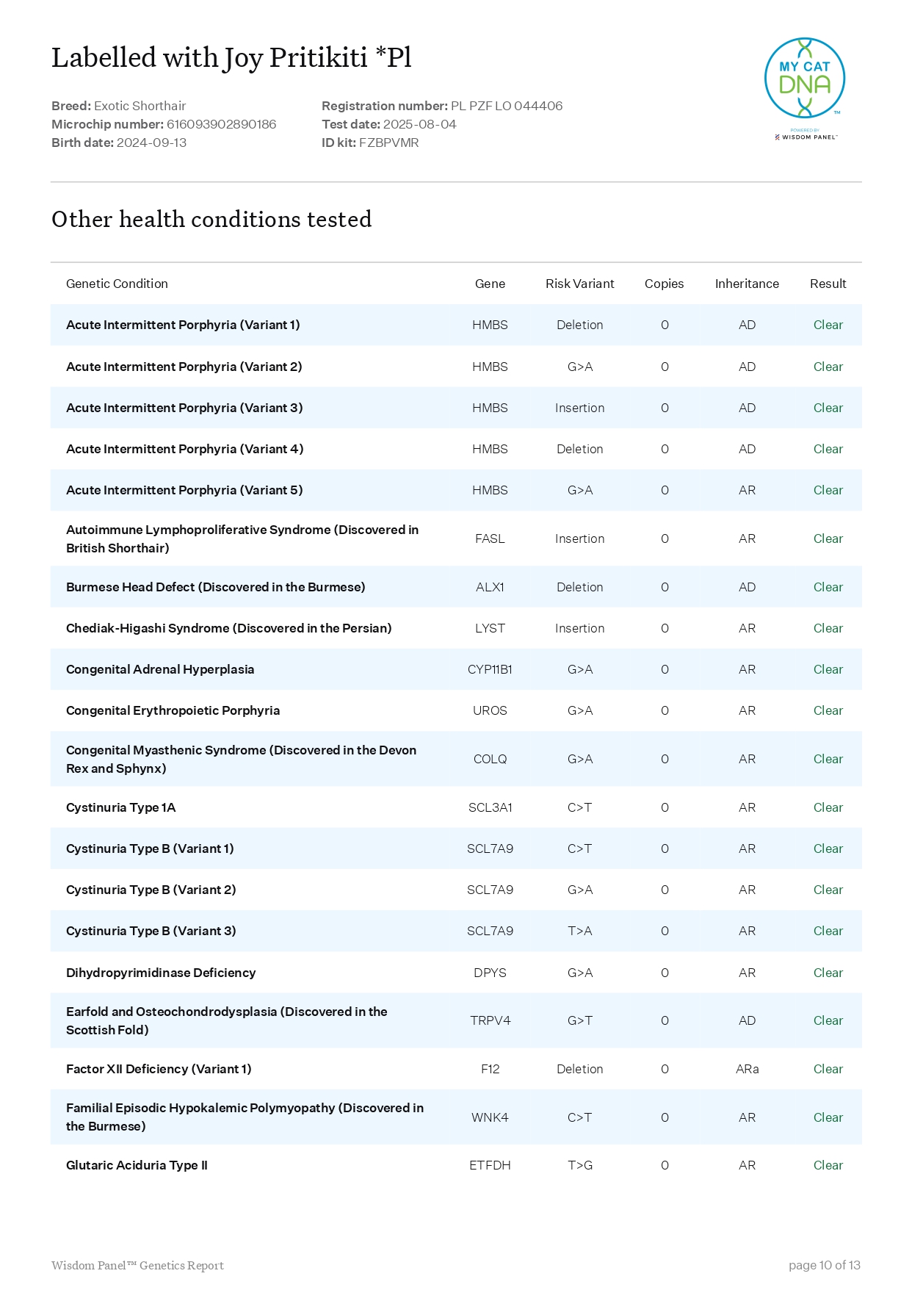Click the My Cat DNA logo
The height and width of the screenshot is (1290, 912).
[x=804, y=78]
